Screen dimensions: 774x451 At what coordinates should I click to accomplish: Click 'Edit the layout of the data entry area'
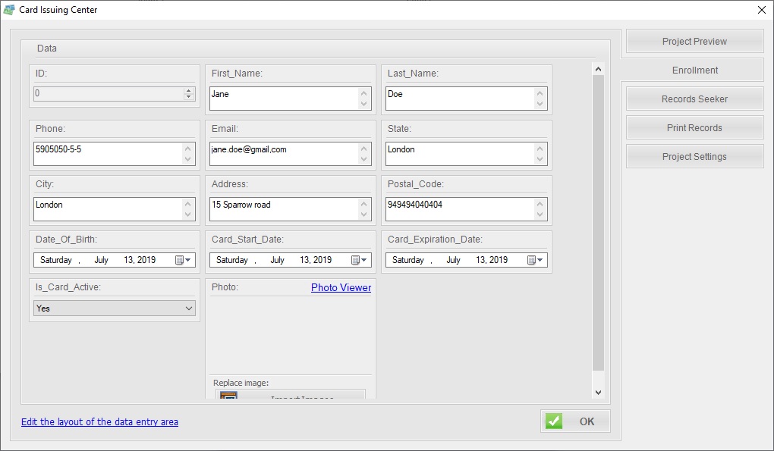tap(99, 421)
